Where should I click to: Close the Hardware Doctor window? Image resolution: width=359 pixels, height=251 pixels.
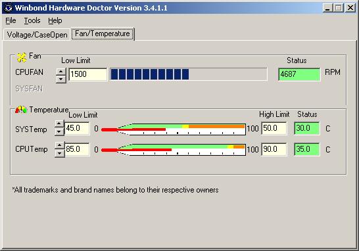[x=350, y=8]
